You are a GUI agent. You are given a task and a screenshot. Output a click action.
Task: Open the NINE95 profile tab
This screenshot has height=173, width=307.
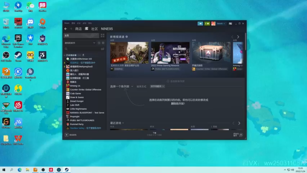tap(107, 29)
